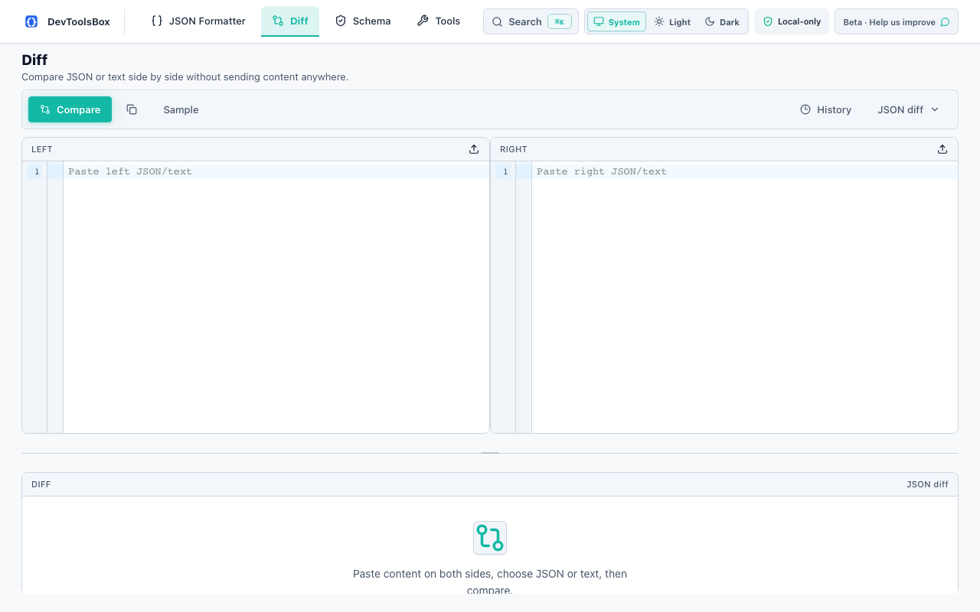This screenshot has width=980, height=612.
Task: Click the DevToolsBox logo icon
Action: point(31,21)
